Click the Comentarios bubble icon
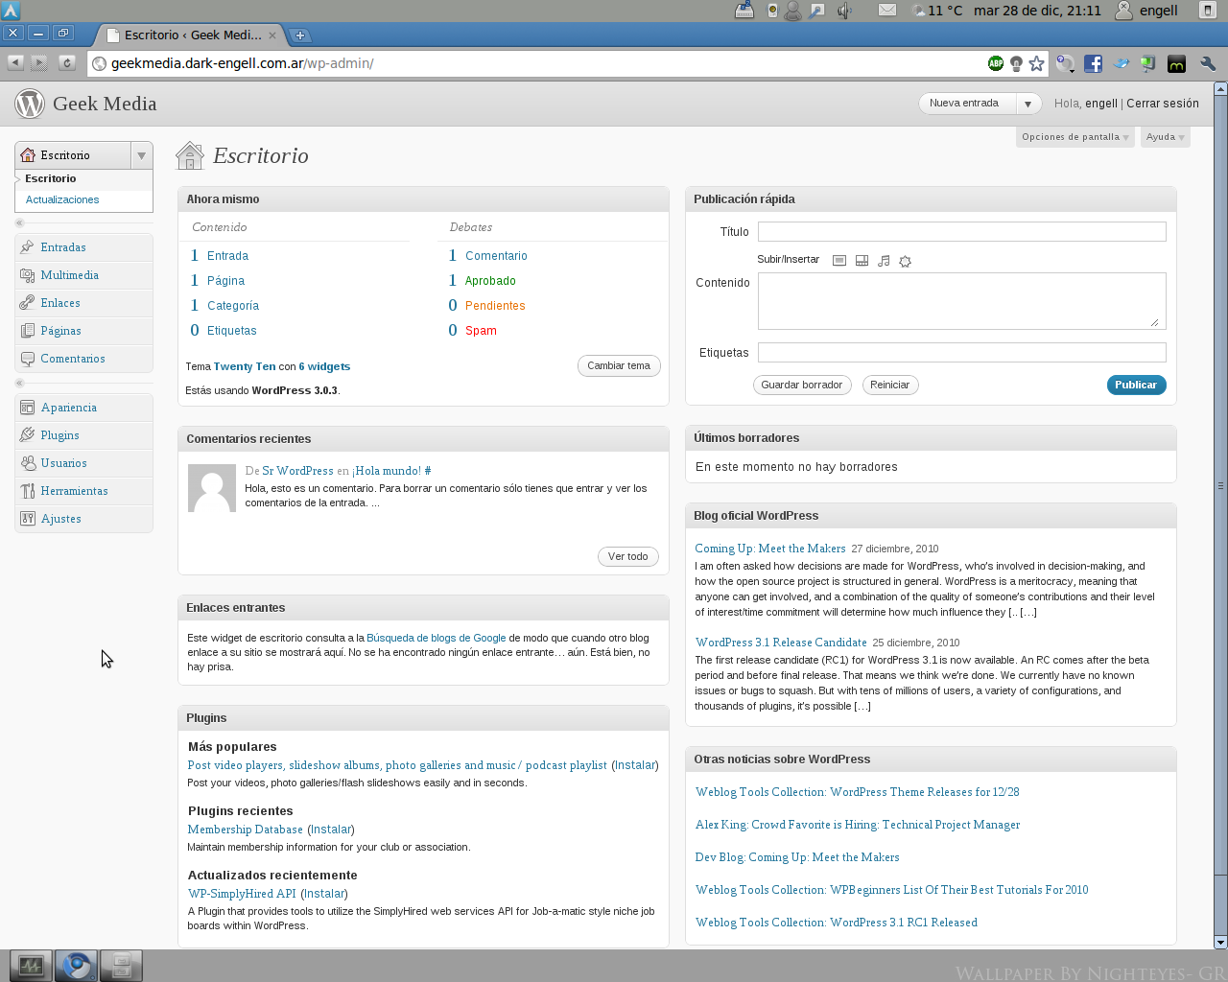Viewport: 1228px width, 982px height. [x=27, y=359]
